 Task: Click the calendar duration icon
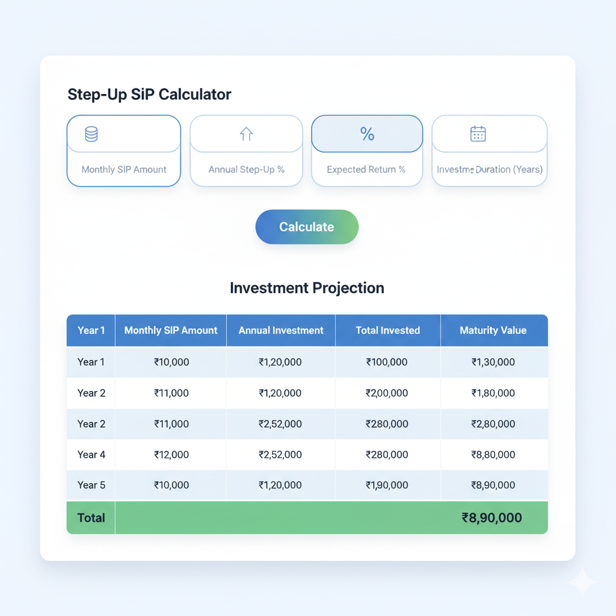478,134
